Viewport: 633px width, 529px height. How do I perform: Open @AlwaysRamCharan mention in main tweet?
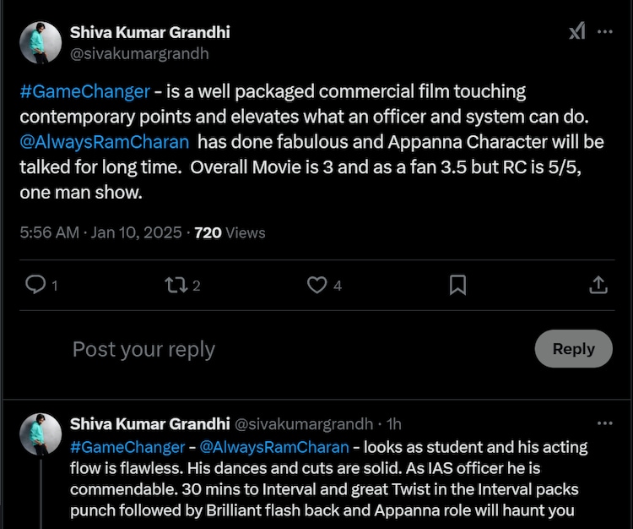coord(104,141)
